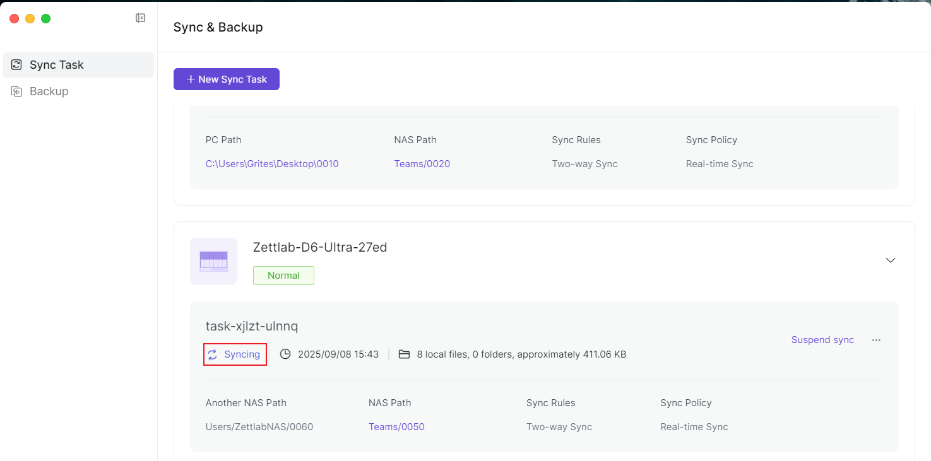Screen dimensions: 931x461
Task: Click the Syncing status arrows icon
Action: (x=213, y=354)
